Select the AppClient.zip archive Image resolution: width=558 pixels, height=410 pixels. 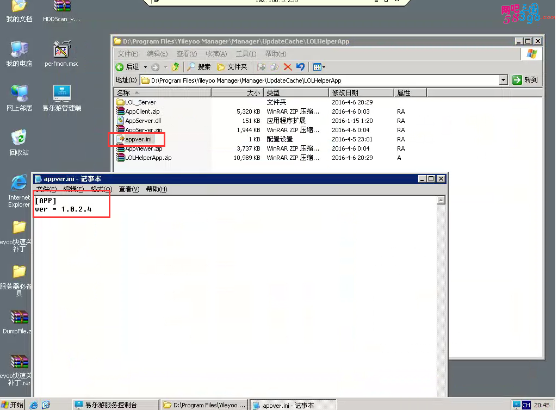[138, 112]
